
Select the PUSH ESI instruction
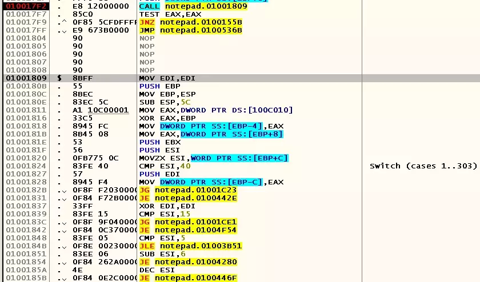[x=159, y=150]
